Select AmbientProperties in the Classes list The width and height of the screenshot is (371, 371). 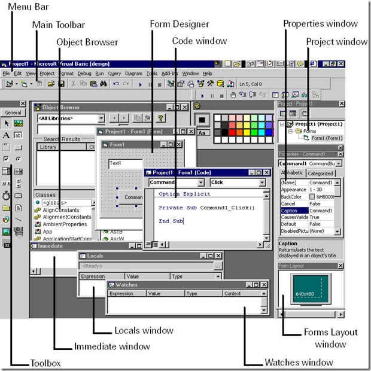(x=65, y=224)
